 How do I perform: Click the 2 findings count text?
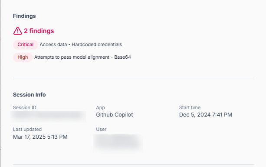point(39,31)
